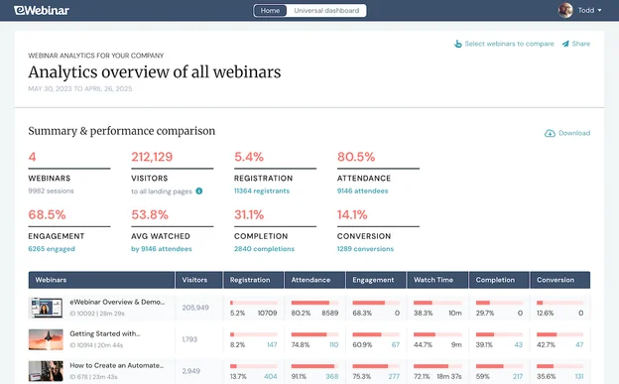Click the 368 attendance count

332,376
